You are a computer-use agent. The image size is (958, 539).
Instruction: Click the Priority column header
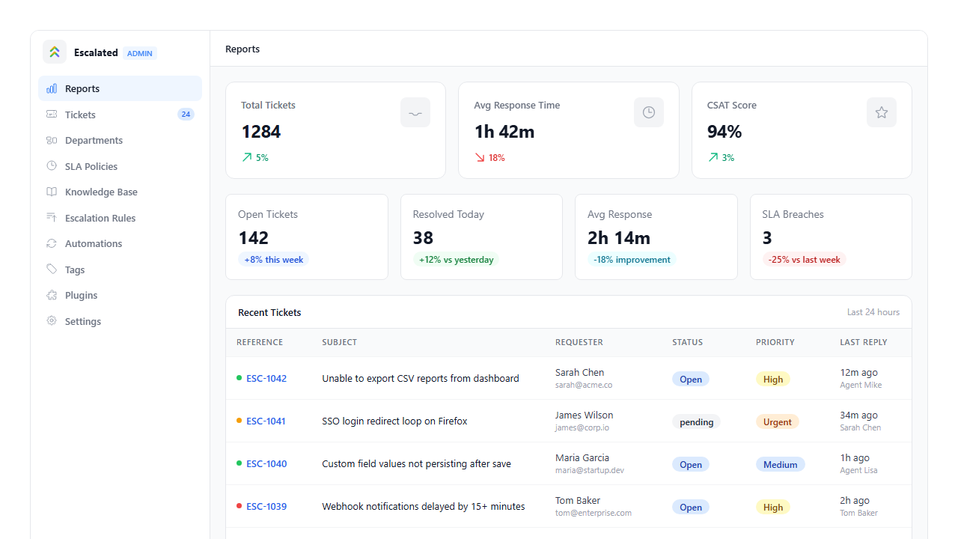775,342
